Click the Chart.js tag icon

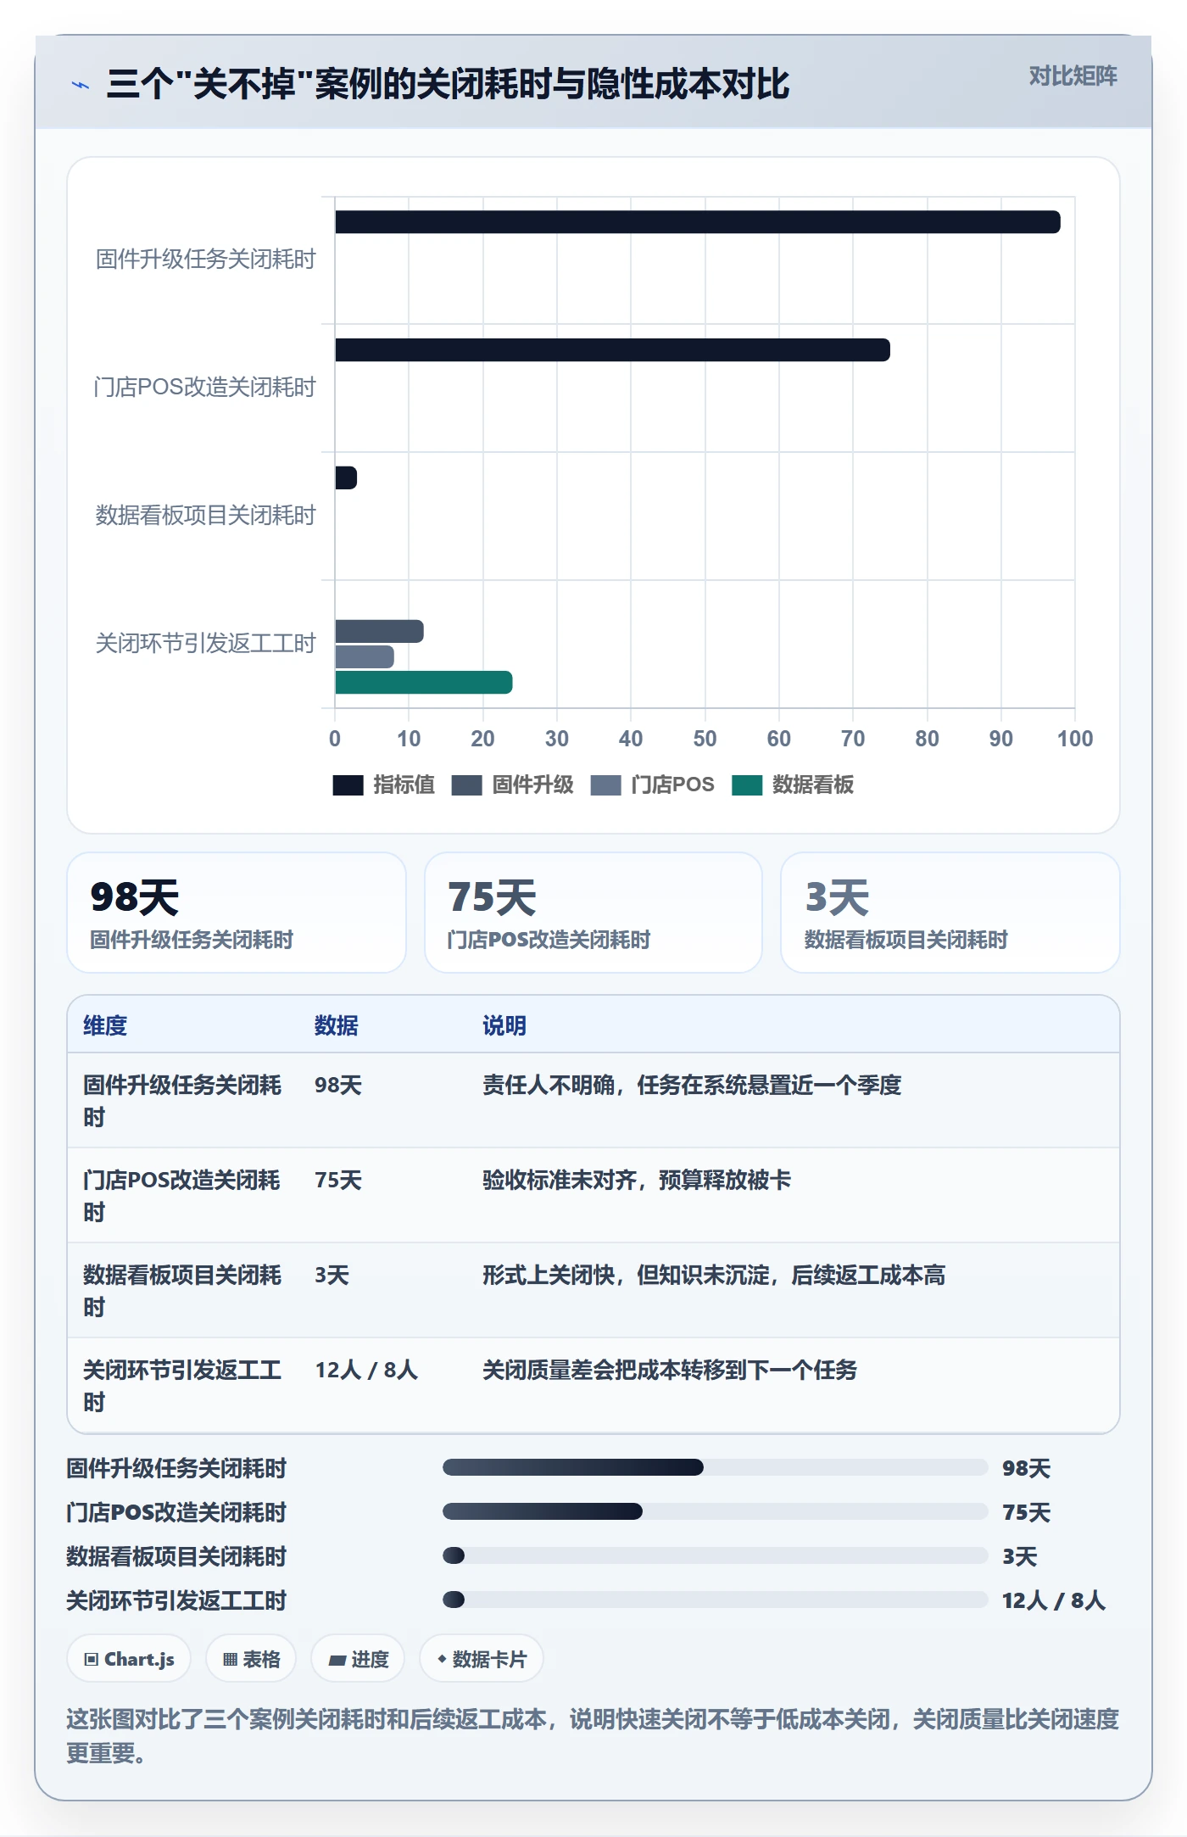(92, 1660)
